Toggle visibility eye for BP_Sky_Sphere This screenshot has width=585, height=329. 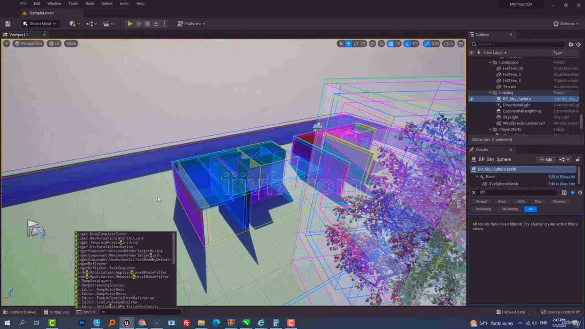pyautogui.click(x=471, y=99)
